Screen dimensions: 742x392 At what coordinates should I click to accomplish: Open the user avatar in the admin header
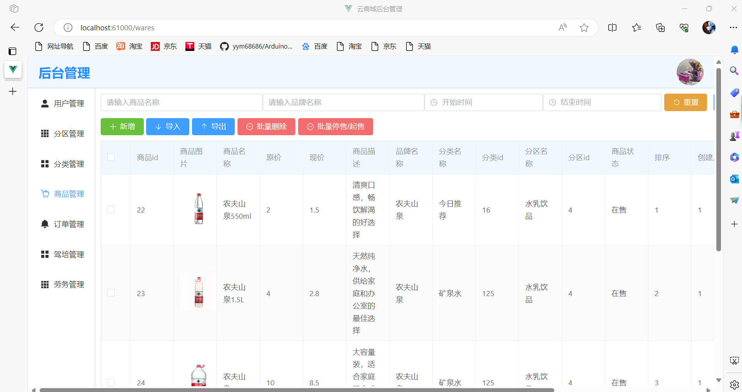coord(690,72)
